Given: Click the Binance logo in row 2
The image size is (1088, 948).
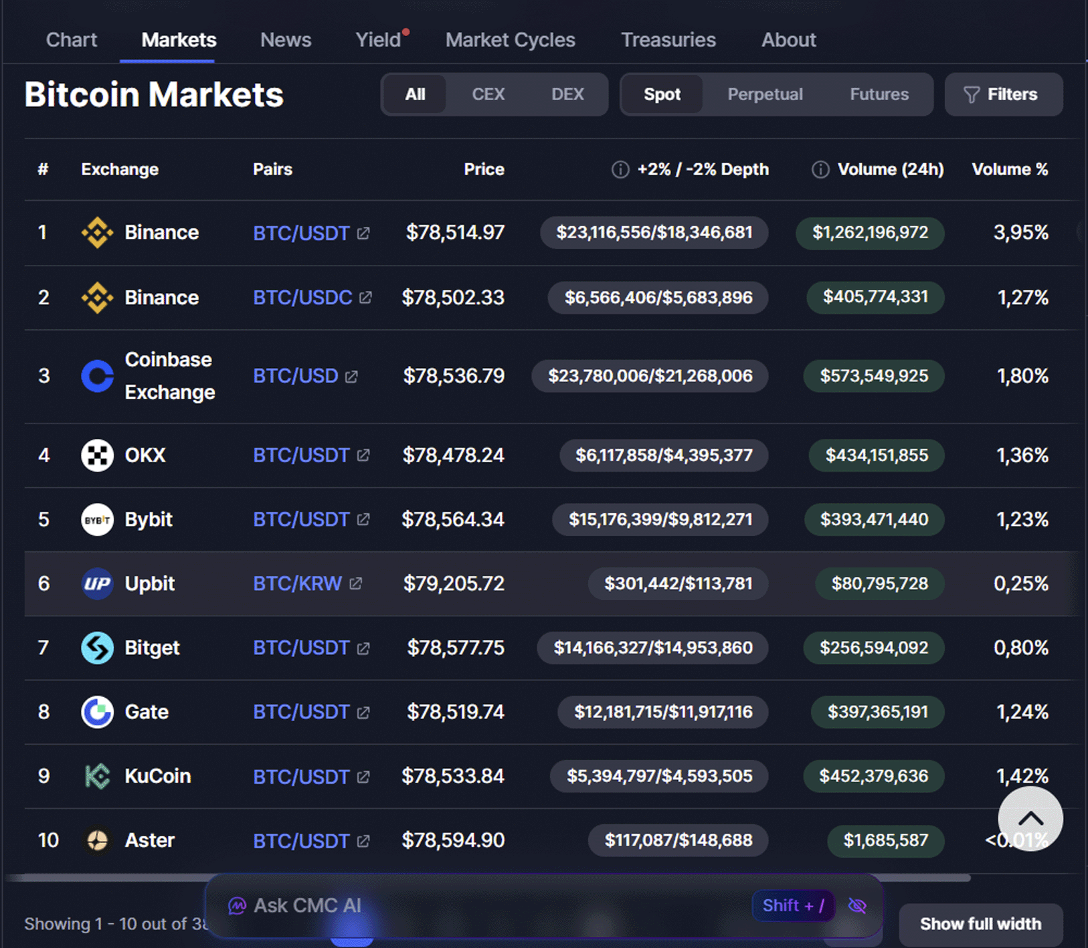Looking at the screenshot, I should pos(97,298).
